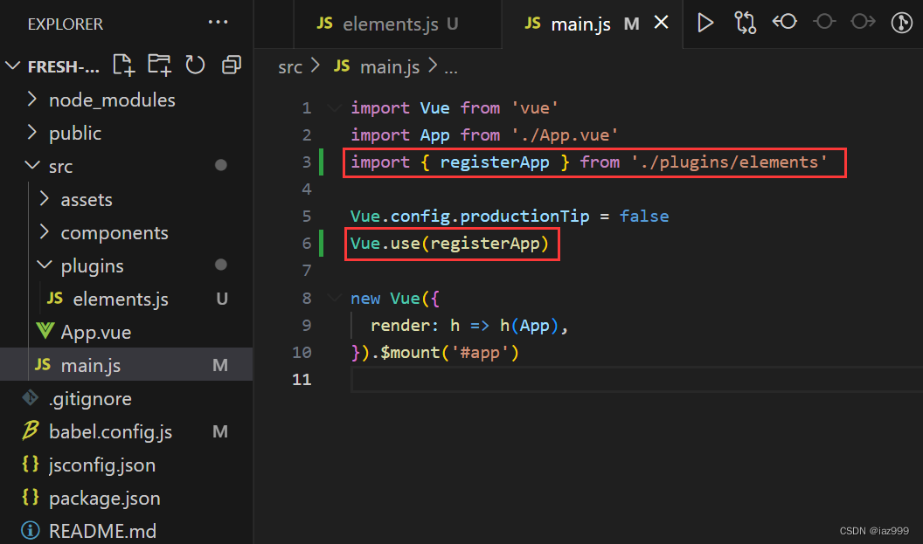The image size is (923, 544).
Task: Create a new file in the Explorer
Action: (x=123, y=65)
